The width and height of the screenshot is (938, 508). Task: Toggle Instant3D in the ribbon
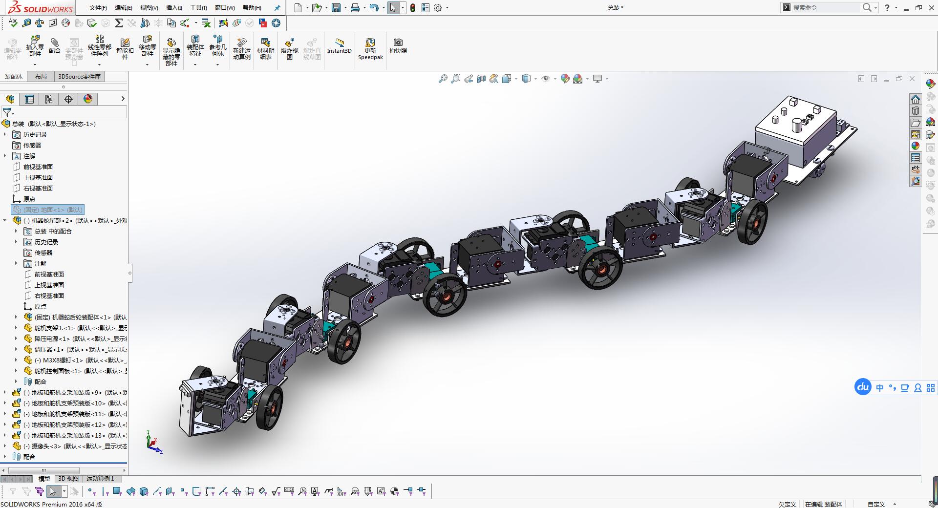click(x=339, y=46)
